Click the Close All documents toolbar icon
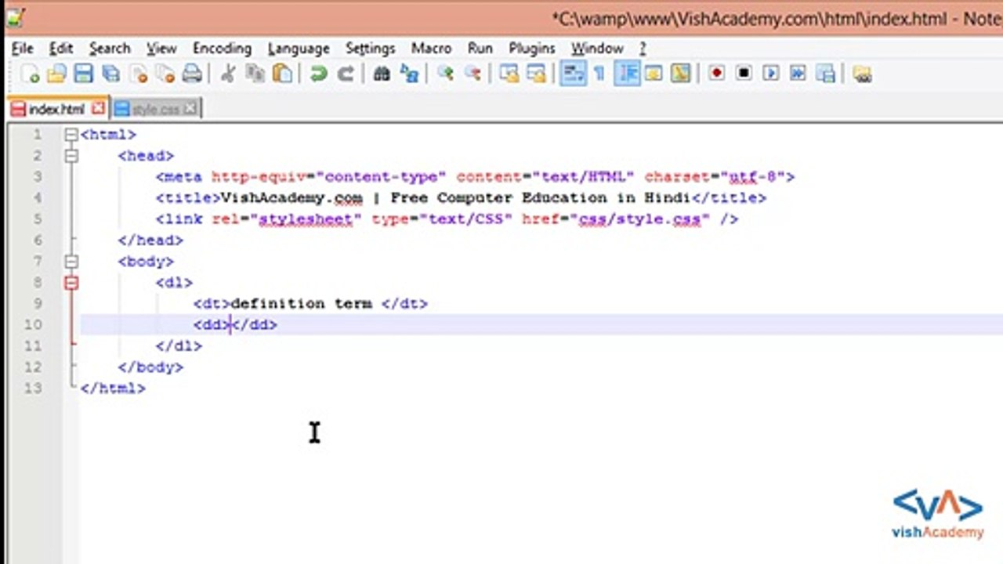The width and height of the screenshot is (1003, 564). point(165,74)
